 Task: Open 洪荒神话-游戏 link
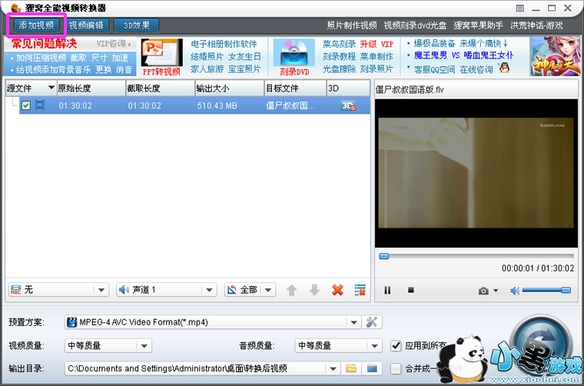pyautogui.click(x=536, y=25)
